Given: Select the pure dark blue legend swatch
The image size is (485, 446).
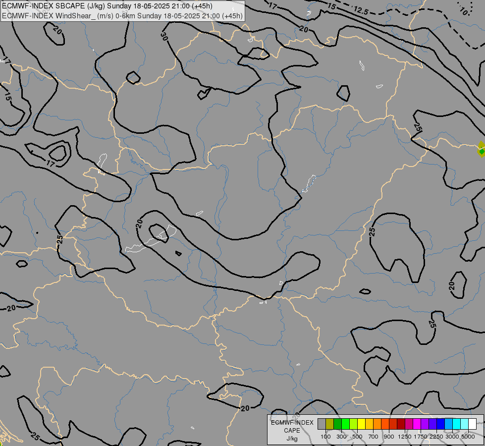Looking at the screenshot, I should 441,424.
